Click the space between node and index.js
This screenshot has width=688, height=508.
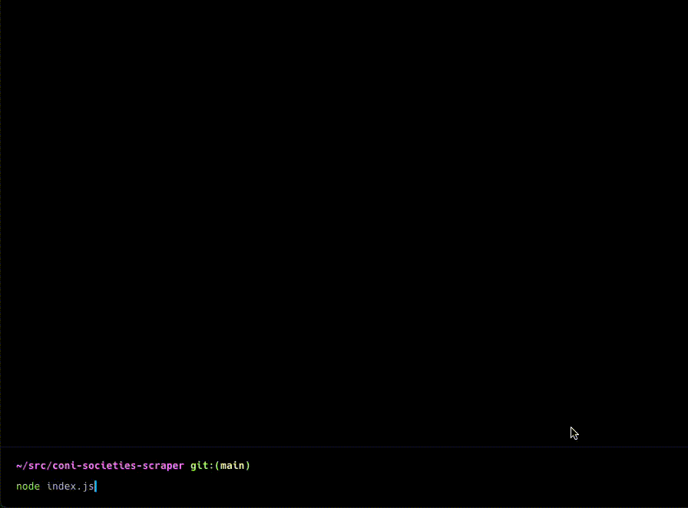click(43, 486)
